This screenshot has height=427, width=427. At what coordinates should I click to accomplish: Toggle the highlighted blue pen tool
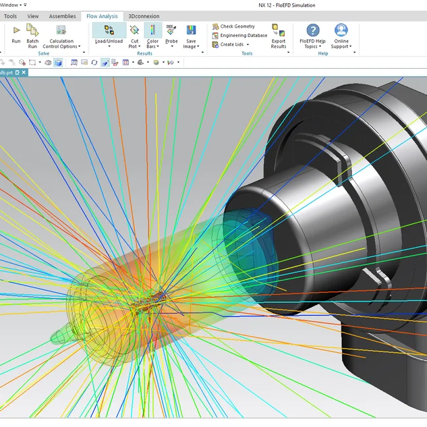[x=105, y=63]
